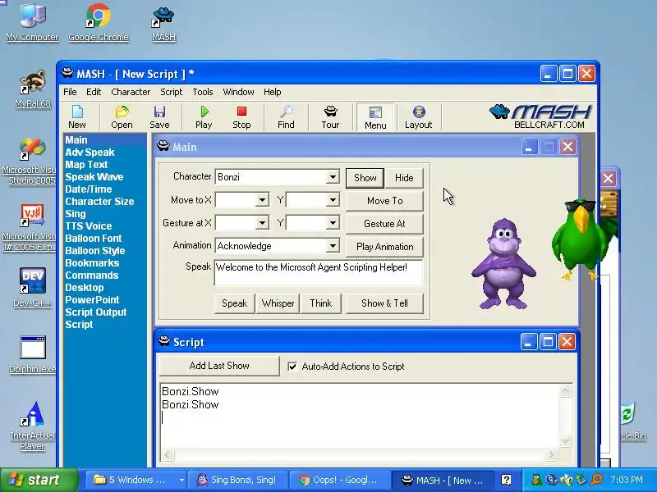Save the script using the Save icon
Viewport: 657px width, 492px height.
159,117
